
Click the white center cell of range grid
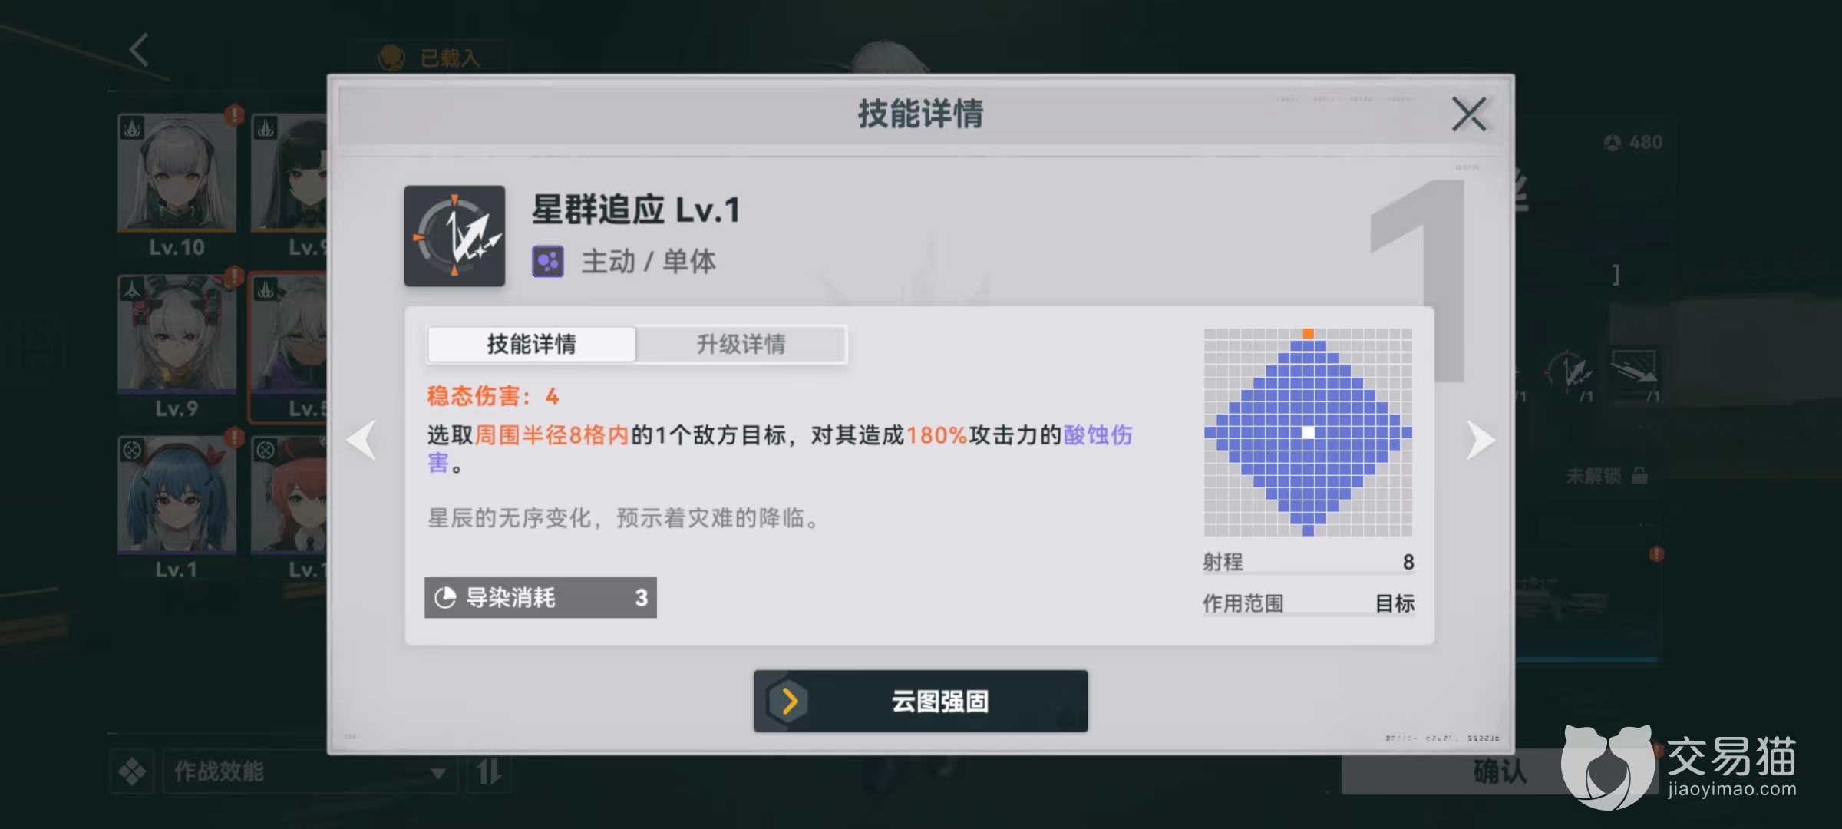click(x=1309, y=432)
